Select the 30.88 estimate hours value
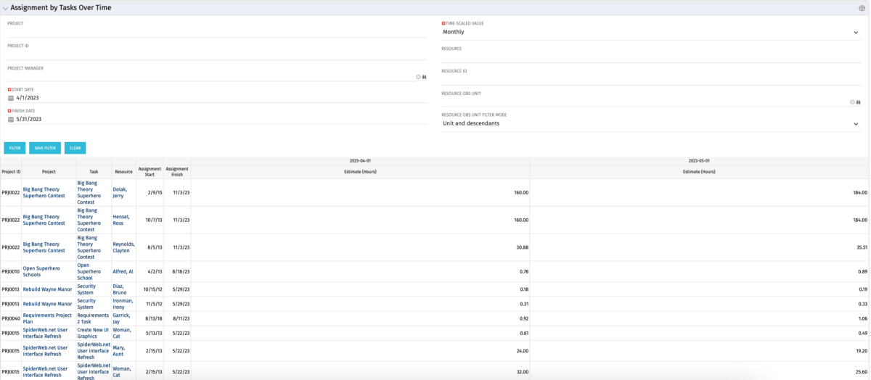The image size is (871, 380). (521, 247)
